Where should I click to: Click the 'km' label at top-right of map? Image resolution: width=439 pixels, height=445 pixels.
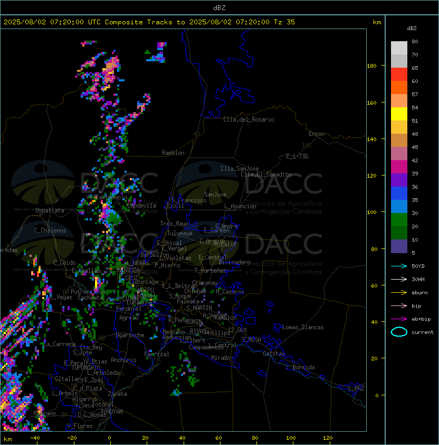tap(377, 22)
